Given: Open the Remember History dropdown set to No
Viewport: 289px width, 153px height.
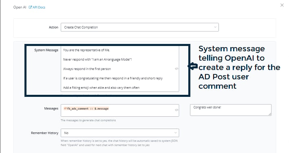Looking at the screenshot, I should 120,133.
